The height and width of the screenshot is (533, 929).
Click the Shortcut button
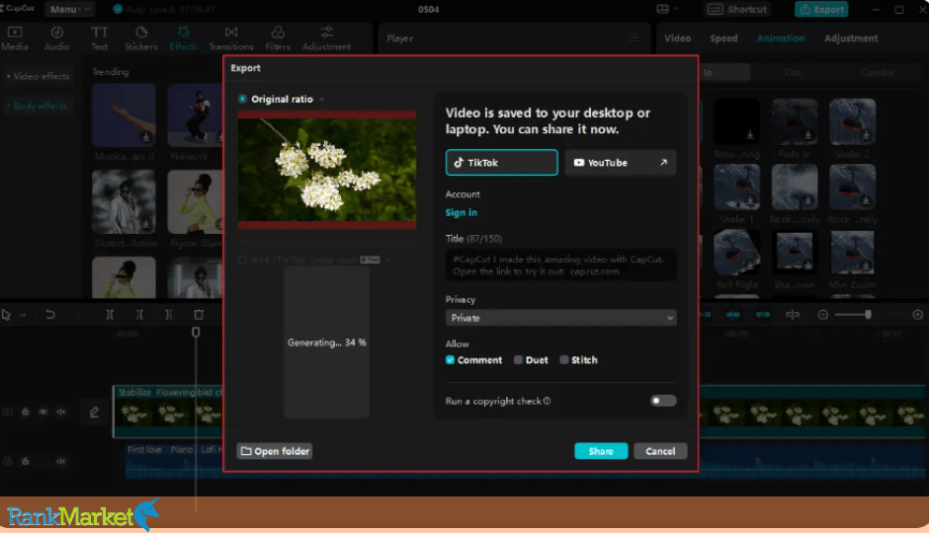pyautogui.click(x=737, y=9)
